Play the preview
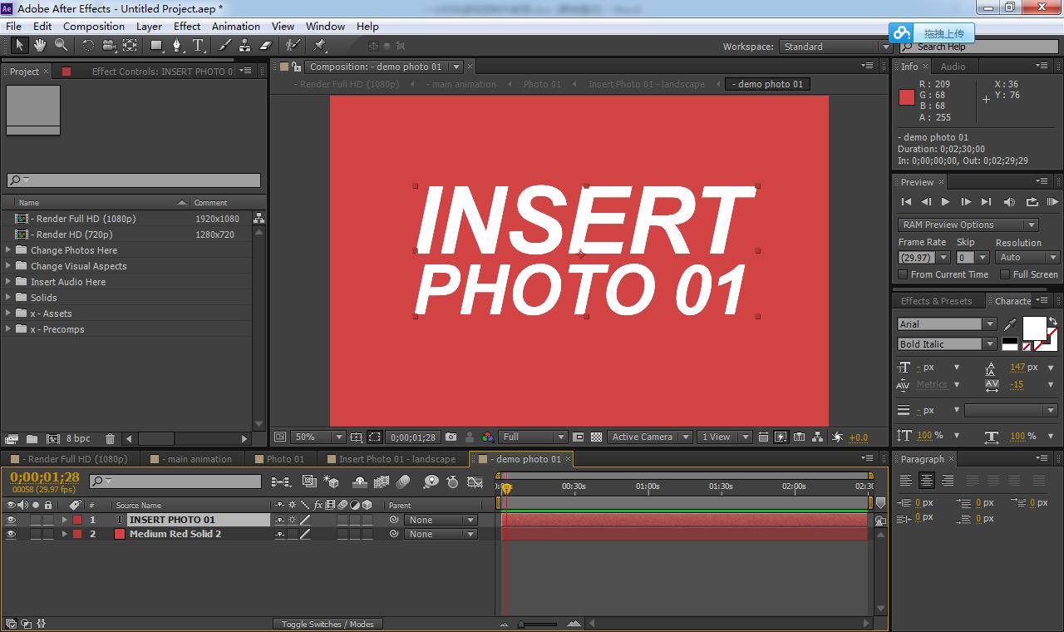The image size is (1064, 632). point(945,201)
